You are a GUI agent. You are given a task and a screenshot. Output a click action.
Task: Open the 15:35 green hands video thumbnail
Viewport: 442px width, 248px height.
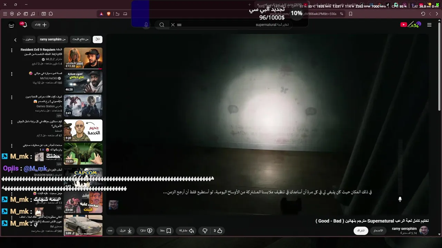[x=83, y=154]
